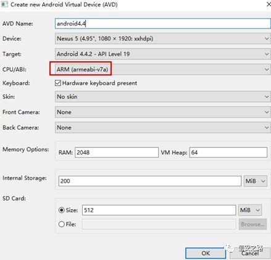Click the Browse... button
The height and width of the screenshot is (260, 271).
click(252, 224)
